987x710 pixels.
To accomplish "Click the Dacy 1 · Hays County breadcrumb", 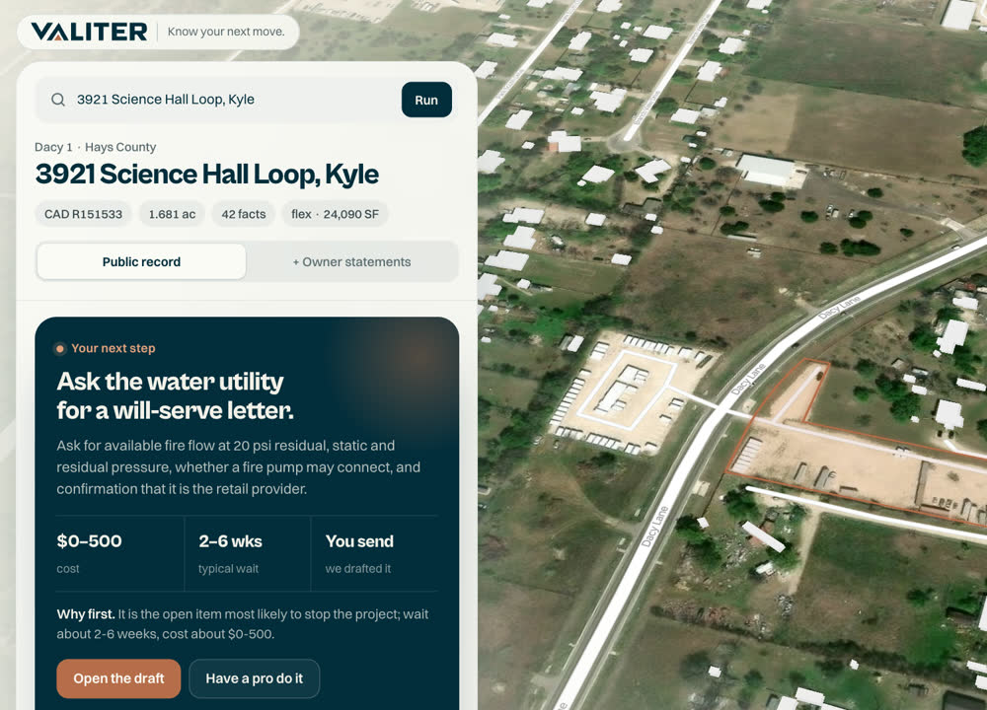I will 95,147.
